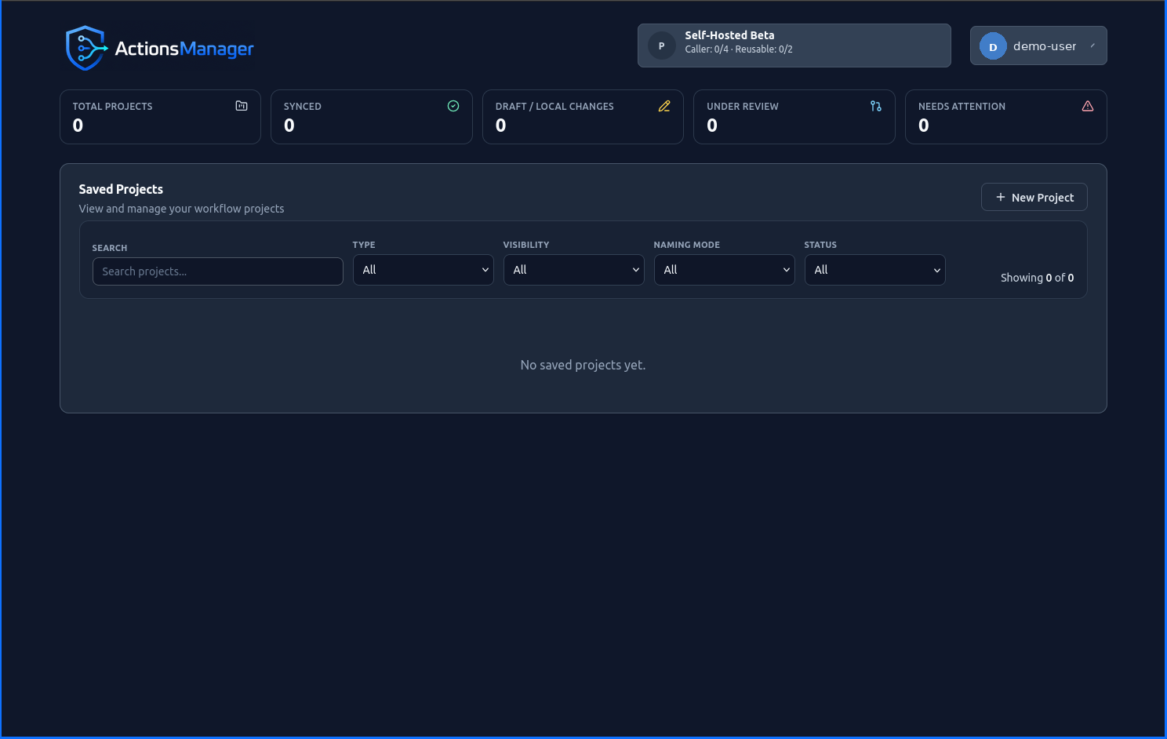Screen dimensions: 1167x739
Task: Click the Synced checkmark icon
Action: [x=453, y=106]
